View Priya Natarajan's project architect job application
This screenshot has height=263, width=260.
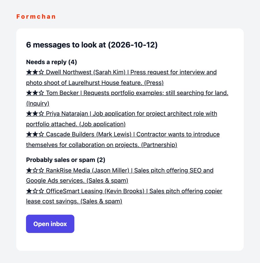pyautogui.click(x=122, y=119)
